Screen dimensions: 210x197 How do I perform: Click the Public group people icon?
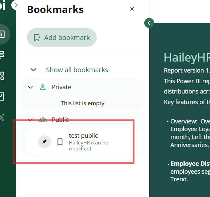[43, 119]
